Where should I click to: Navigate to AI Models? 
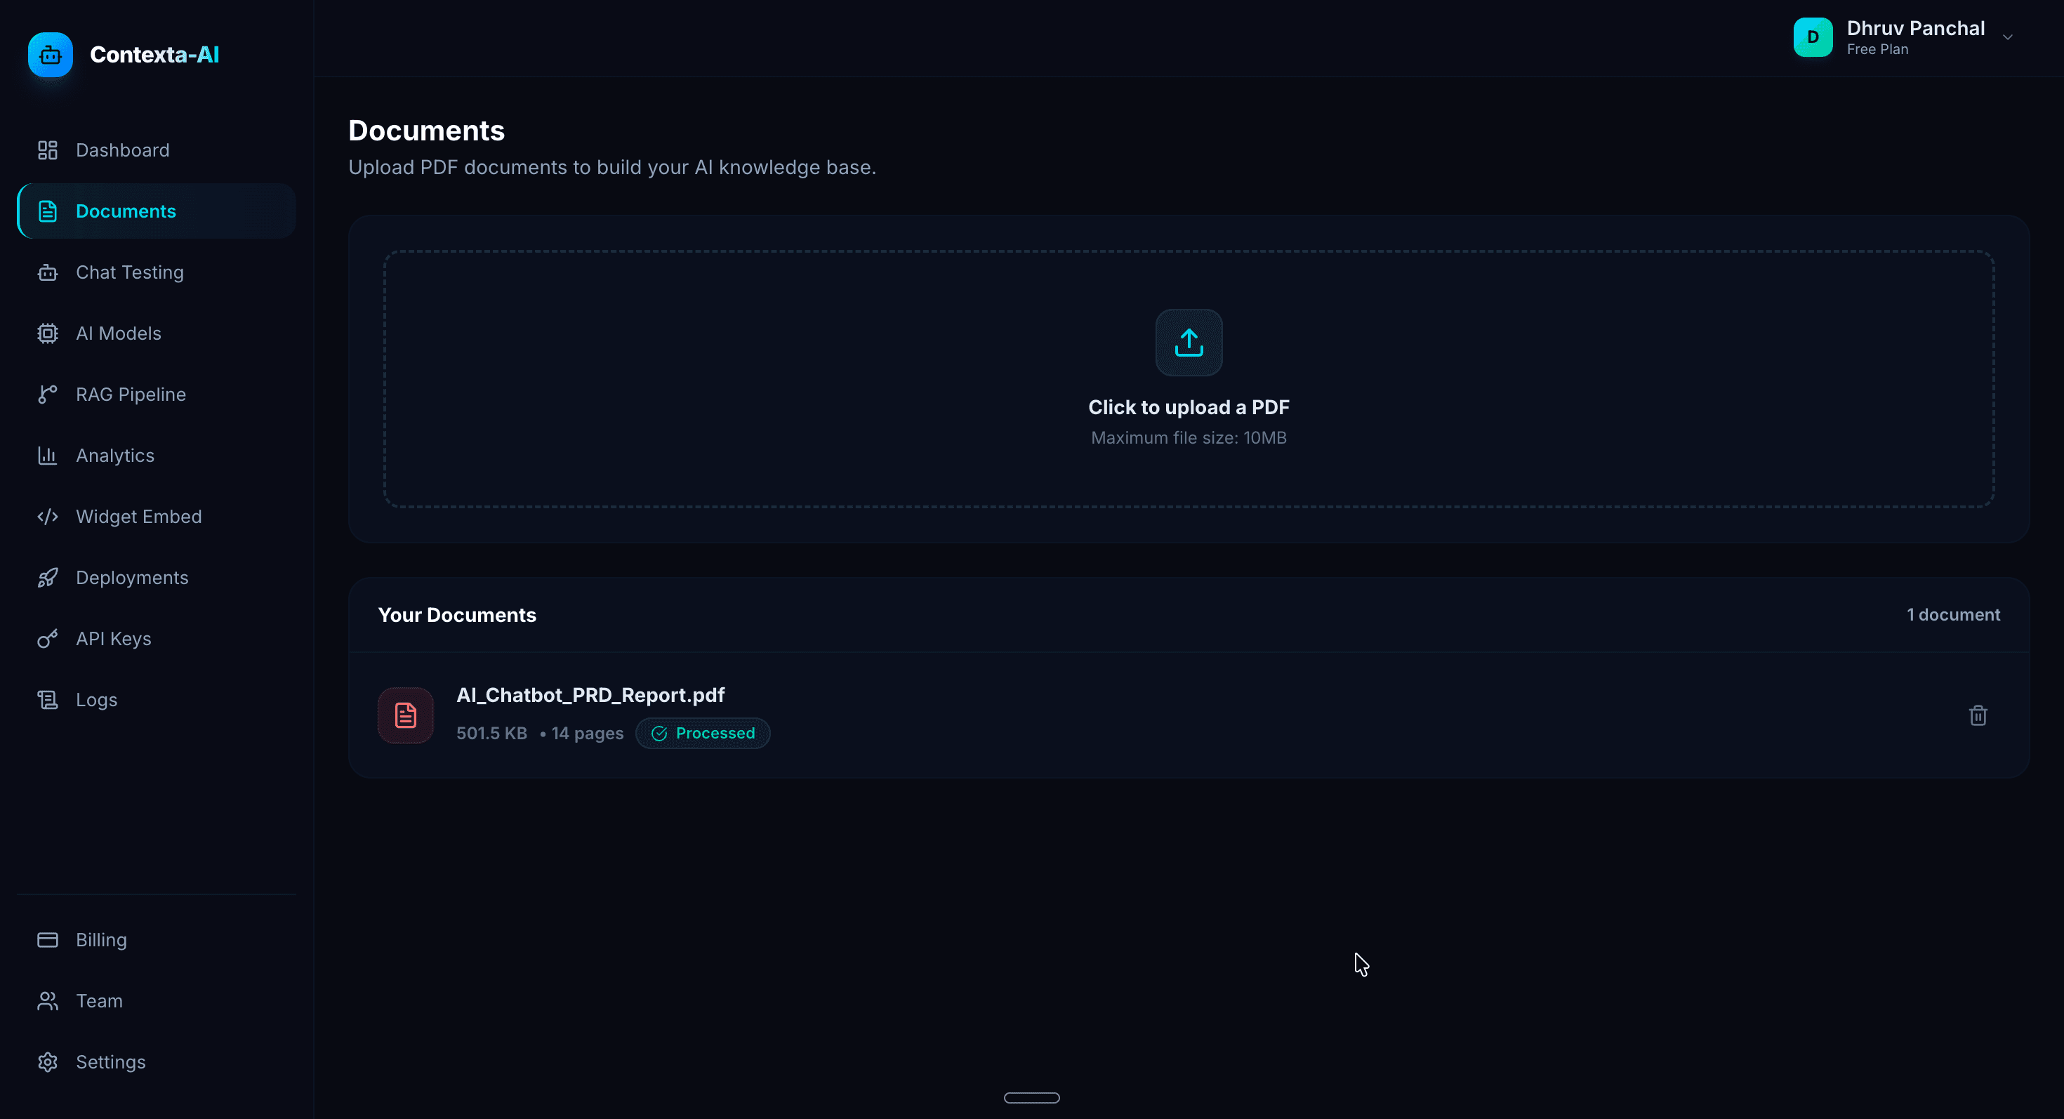(157, 333)
